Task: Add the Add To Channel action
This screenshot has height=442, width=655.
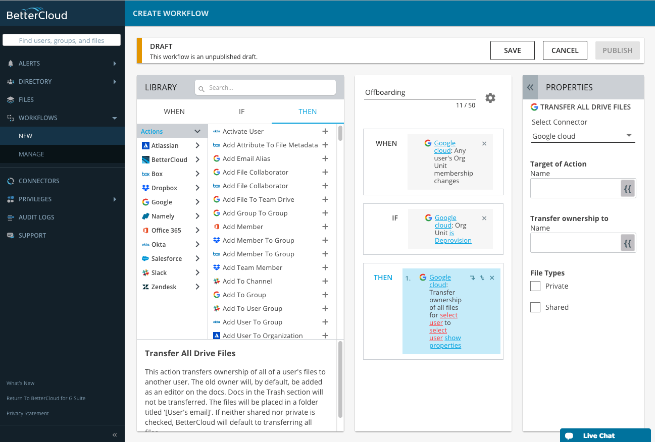Action: click(325, 281)
